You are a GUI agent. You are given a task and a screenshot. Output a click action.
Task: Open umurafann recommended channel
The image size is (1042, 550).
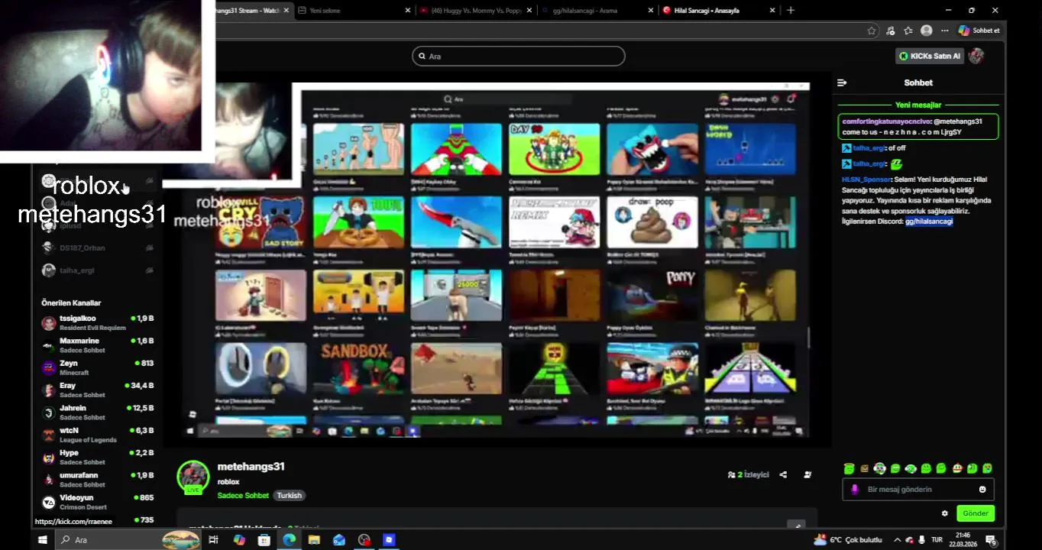click(97, 480)
